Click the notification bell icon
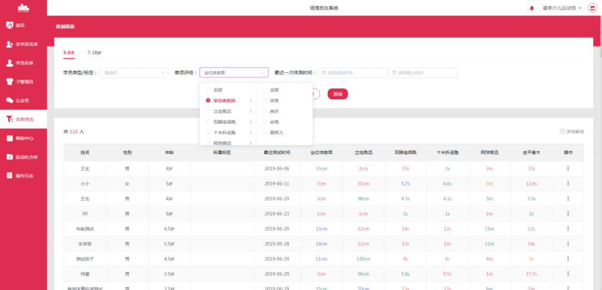 tap(532, 8)
